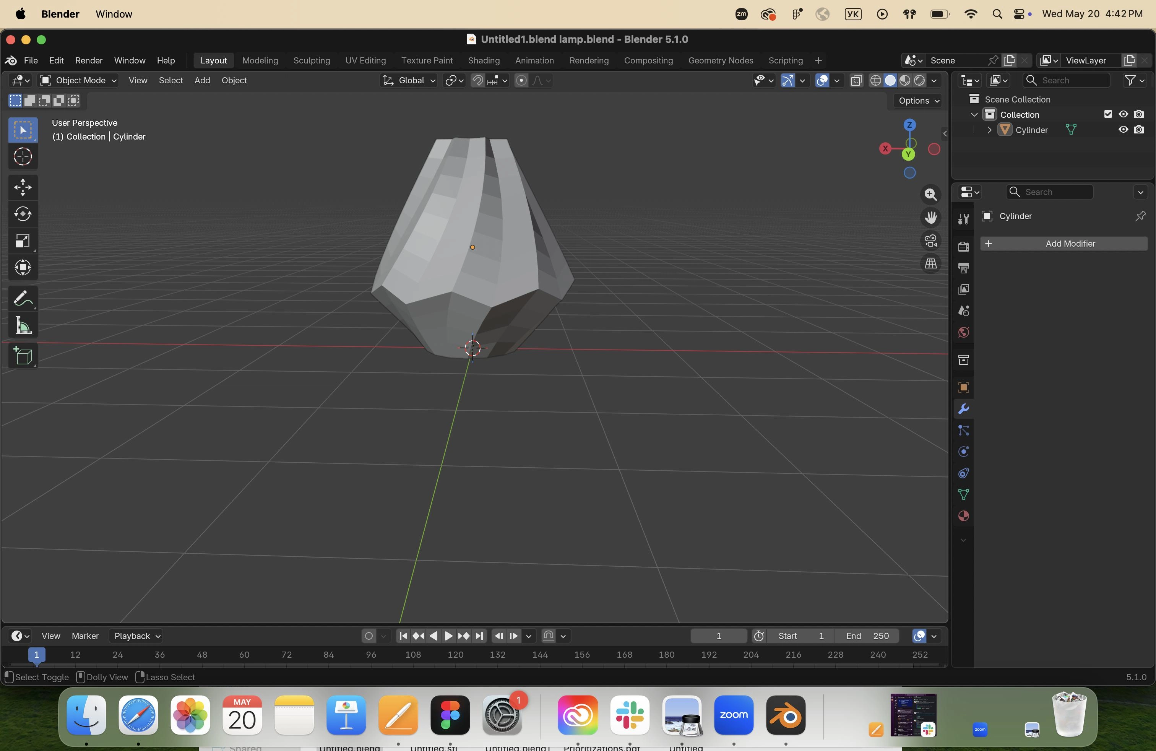Image resolution: width=1156 pixels, height=751 pixels.
Task: Open Global transform orientation dropdown
Action: (x=409, y=81)
